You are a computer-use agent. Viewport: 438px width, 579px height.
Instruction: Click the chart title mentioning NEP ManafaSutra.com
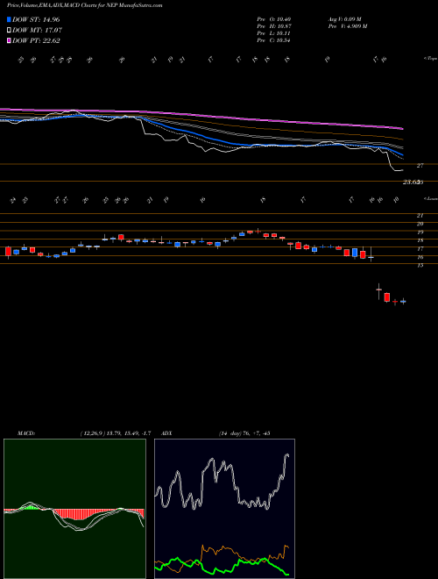point(84,5)
